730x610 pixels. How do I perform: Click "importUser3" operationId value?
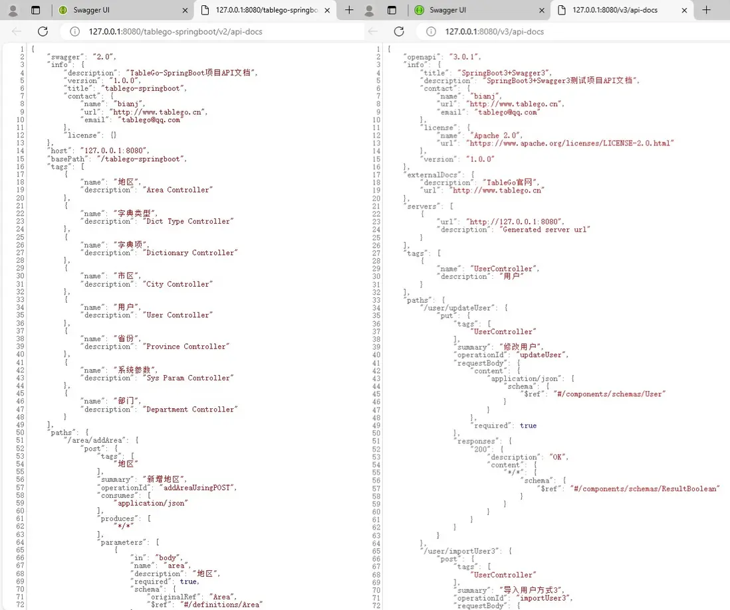tap(544, 598)
